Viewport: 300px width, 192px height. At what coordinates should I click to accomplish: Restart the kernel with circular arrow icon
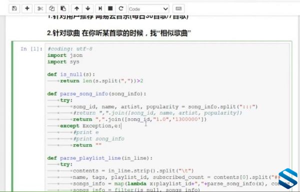tap(121, 9)
